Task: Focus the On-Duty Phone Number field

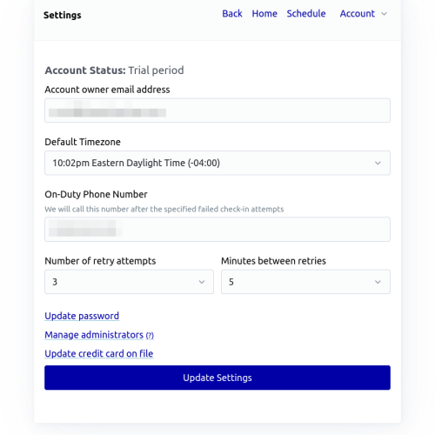Action: [217, 229]
